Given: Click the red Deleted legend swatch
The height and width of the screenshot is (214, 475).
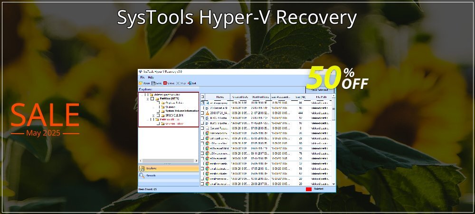Looking at the screenshot, I should click(309, 189).
